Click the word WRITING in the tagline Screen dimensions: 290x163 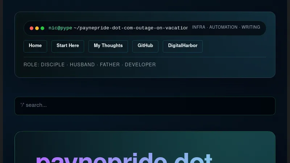click(x=251, y=27)
